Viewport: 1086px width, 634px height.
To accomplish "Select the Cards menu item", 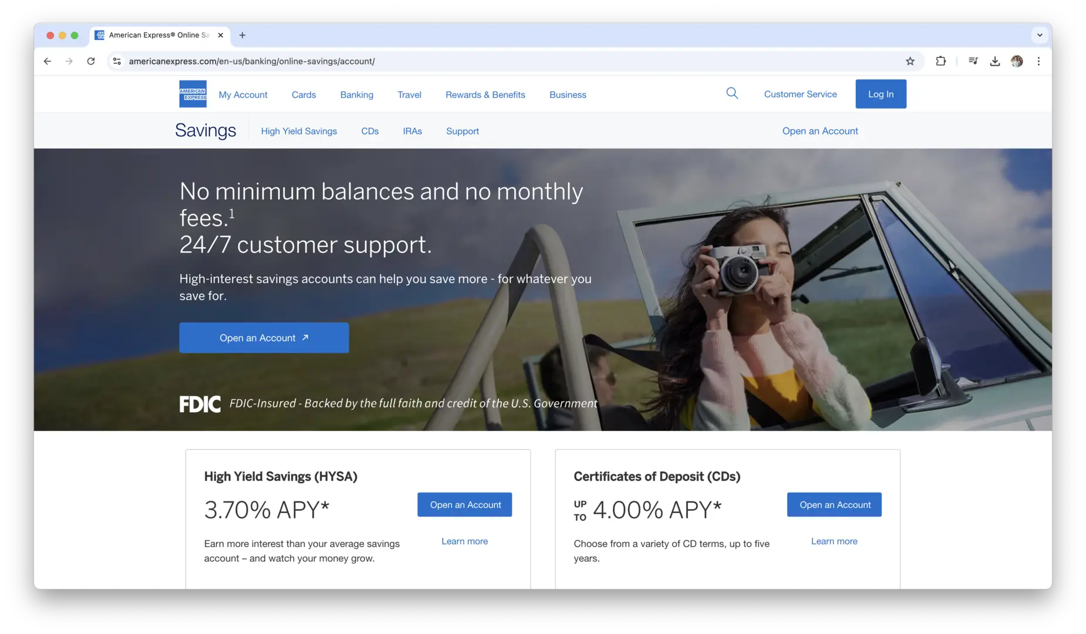I will pos(303,95).
